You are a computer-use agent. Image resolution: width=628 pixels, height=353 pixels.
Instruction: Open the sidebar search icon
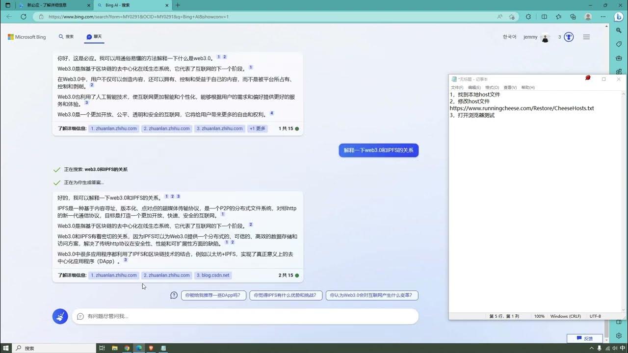click(619, 30)
